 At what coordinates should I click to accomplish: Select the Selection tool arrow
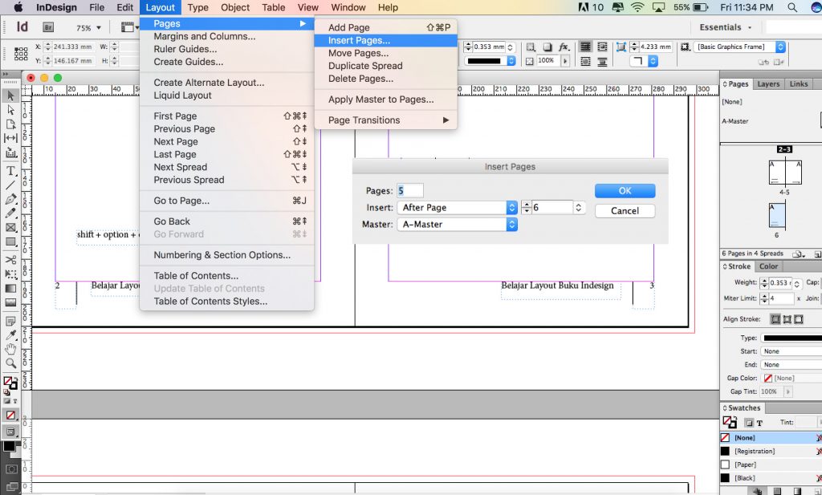pyautogui.click(x=10, y=95)
